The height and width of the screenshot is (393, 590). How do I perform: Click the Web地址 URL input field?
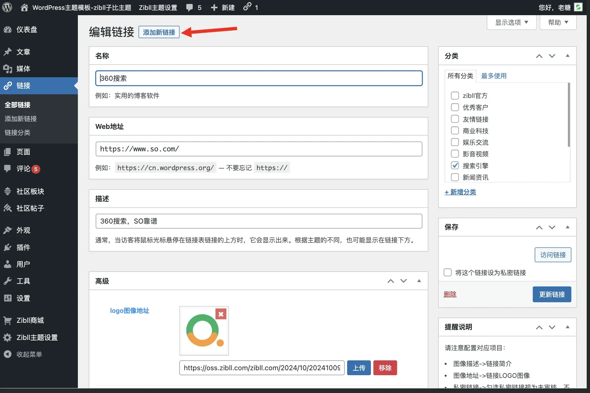259,149
